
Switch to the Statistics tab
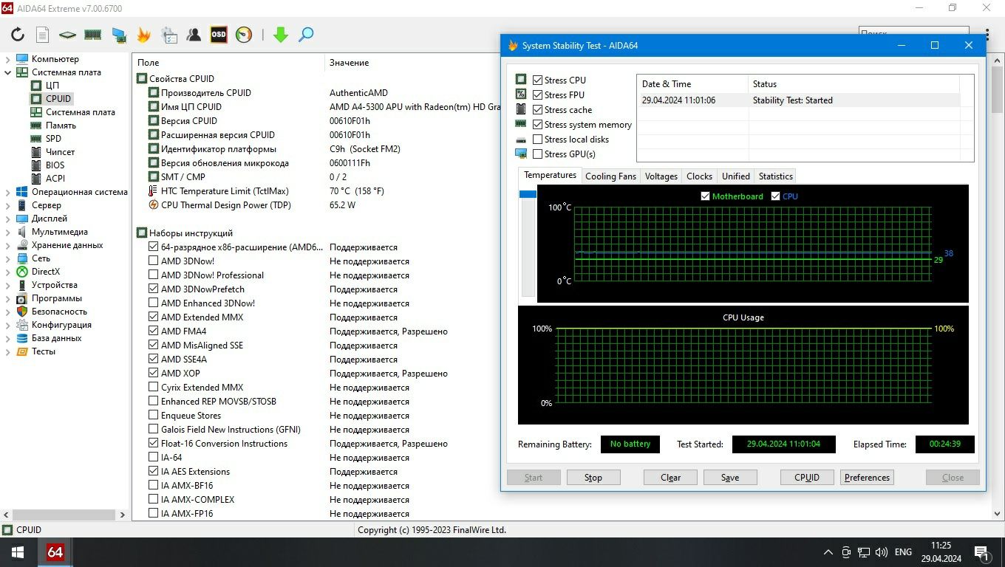775,176
